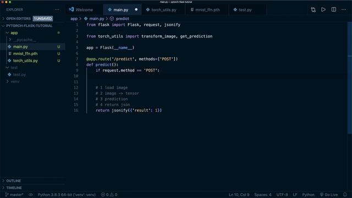Image resolution: width=352 pixels, height=198 pixels.
Task: Start Go Live server
Action: point(329,195)
